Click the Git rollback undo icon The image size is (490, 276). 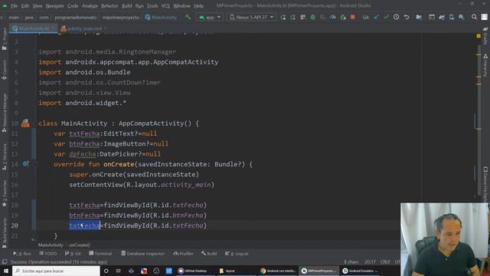tap(407, 17)
